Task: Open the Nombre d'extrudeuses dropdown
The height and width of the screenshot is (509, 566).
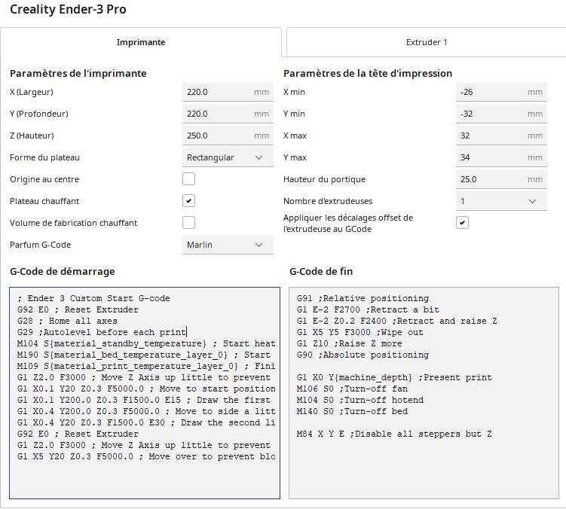Action: (x=501, y=201)
